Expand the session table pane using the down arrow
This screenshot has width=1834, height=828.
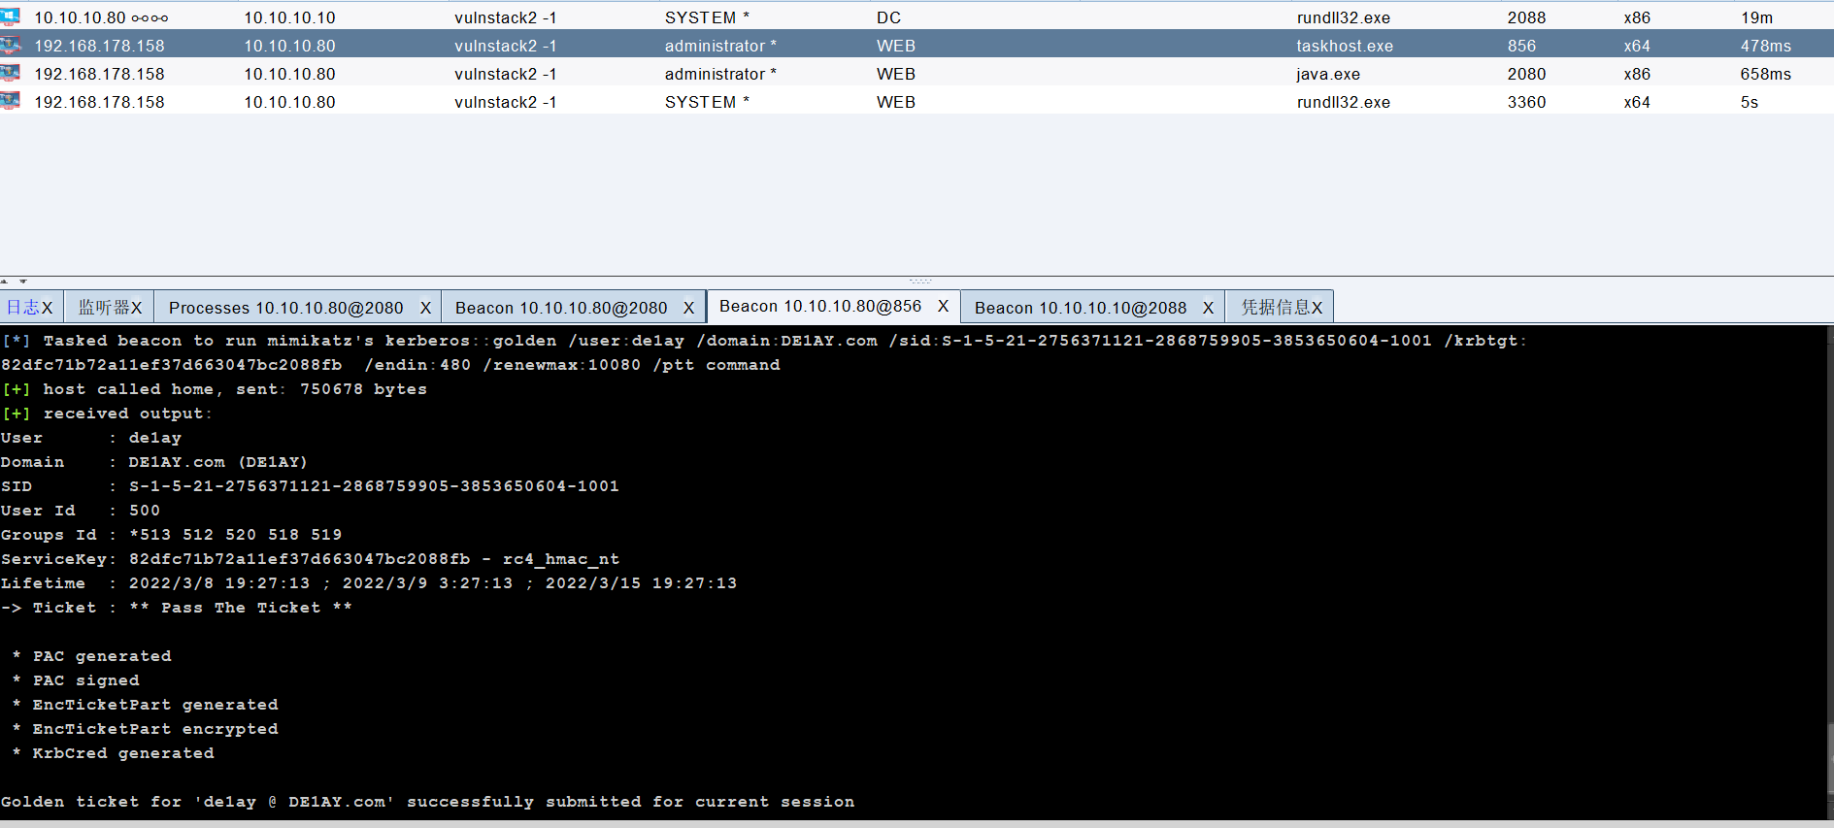22,282
